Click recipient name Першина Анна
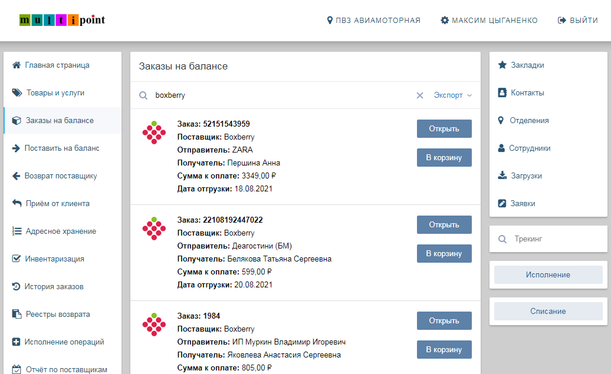Image resolution: width=611 pixels, height=374 pixels. pos(254,163)
